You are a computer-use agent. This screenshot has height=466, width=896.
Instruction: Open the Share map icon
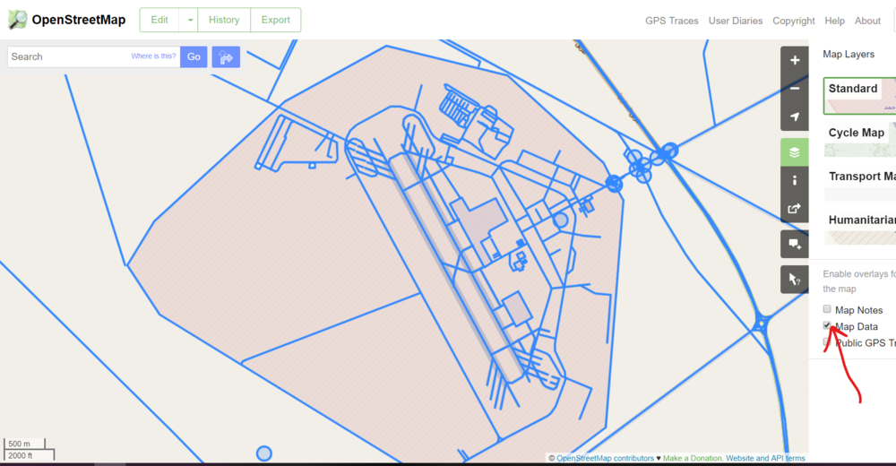click(794, 209)
